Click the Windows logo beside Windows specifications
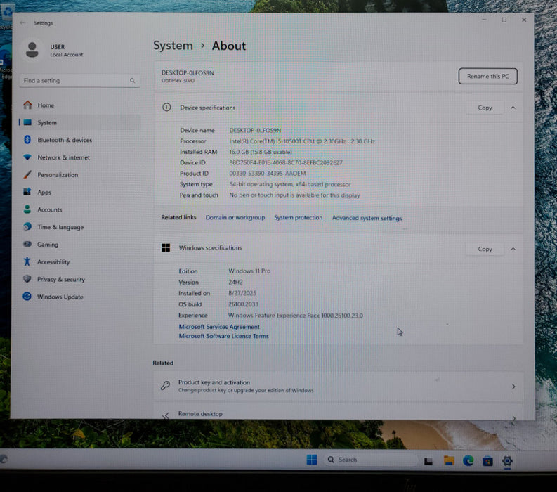Screen dimensions: 557x492 (166, 248)
